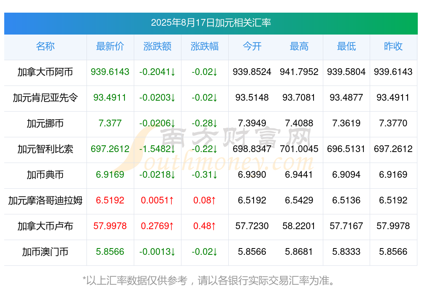Select the row name 加元肯尼亚先令

pos(45,98)
